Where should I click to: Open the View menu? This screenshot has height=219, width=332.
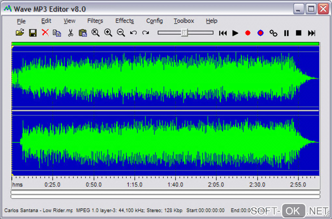[x=69, y=21]
